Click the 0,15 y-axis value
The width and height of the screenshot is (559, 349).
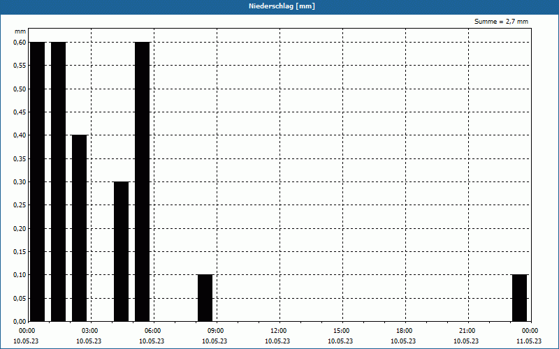(x=20, y=252)
